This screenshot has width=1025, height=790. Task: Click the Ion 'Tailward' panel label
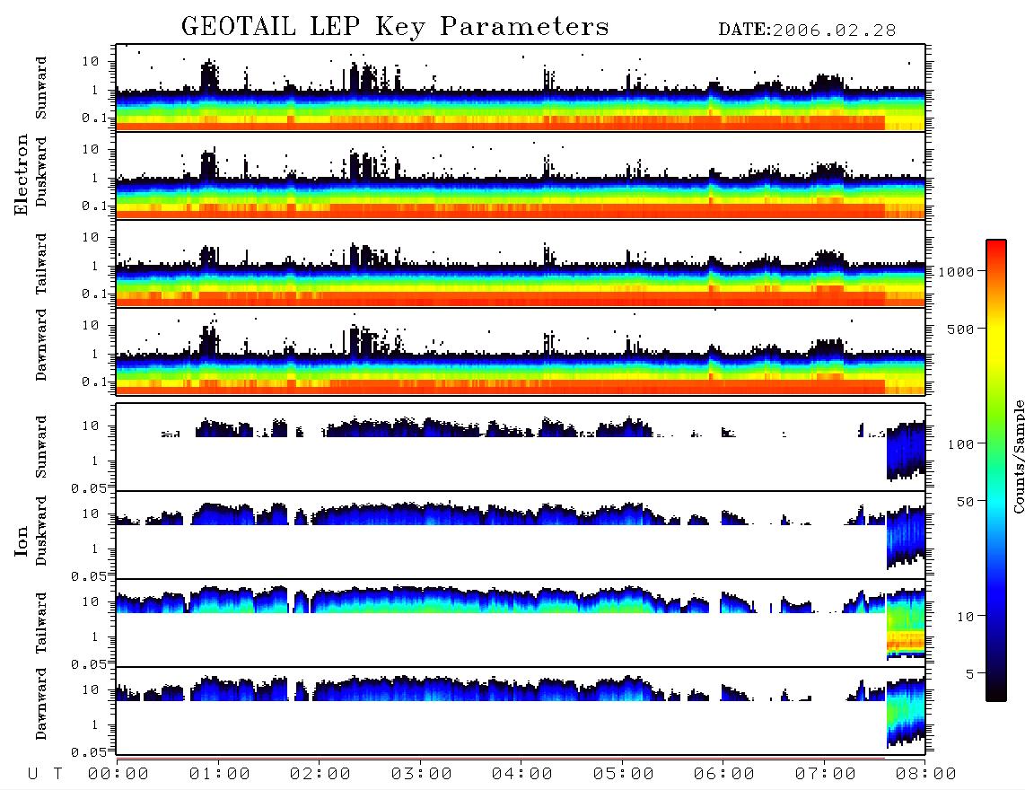41,623
